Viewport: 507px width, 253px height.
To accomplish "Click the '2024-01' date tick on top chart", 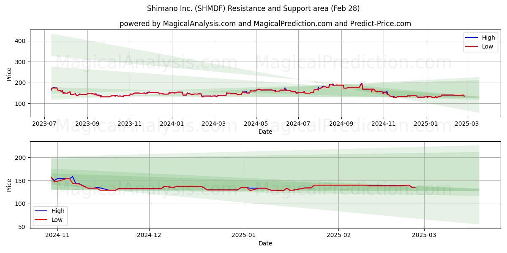I will pos(172,124).
